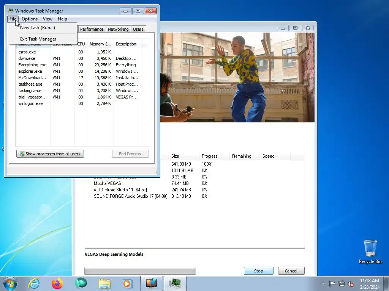389x291 pixels.
Task: Click the Remaining column header in installer
Action: (x=244, y=156)
